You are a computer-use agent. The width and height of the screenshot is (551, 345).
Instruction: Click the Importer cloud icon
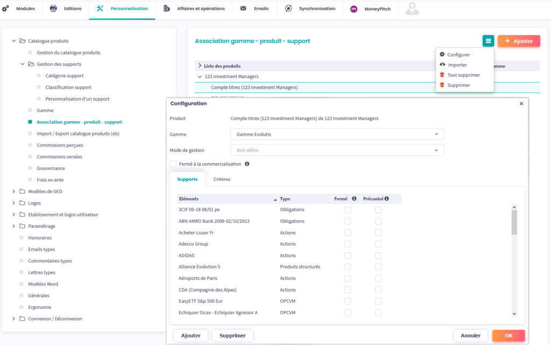[x=442, y=65]
